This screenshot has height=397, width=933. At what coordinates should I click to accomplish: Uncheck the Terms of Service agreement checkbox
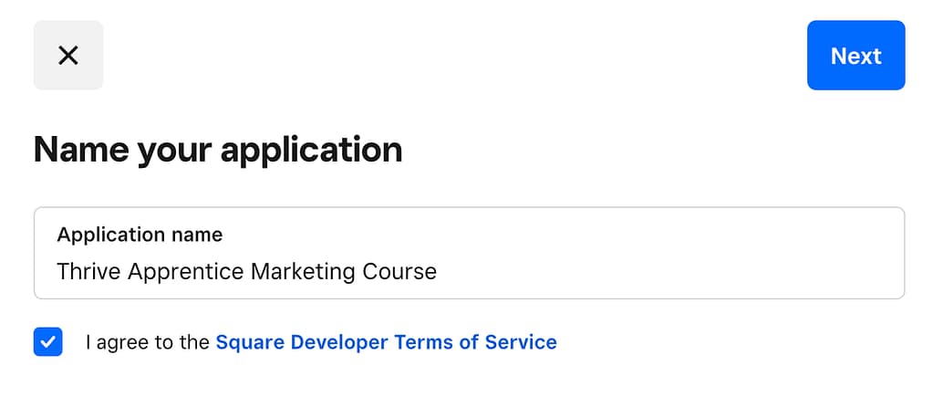click(48, 342)
